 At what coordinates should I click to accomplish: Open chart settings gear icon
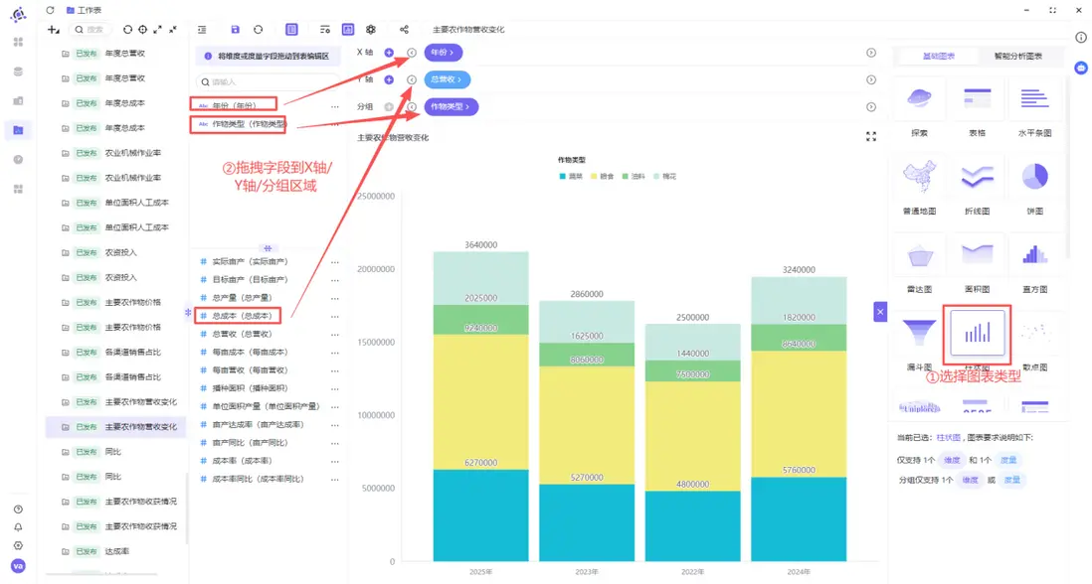[x=371, y=30]
